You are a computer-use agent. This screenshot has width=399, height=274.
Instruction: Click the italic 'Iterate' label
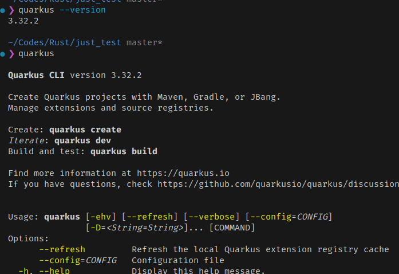tap(26, 140)
